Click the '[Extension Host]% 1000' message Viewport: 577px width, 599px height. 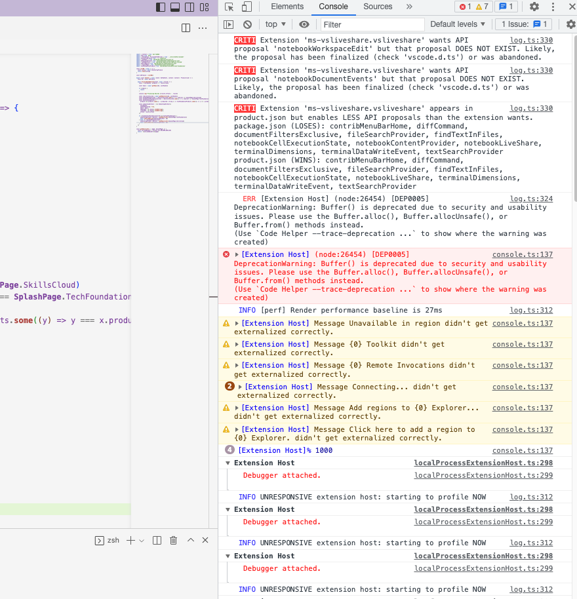coord(285,450)
